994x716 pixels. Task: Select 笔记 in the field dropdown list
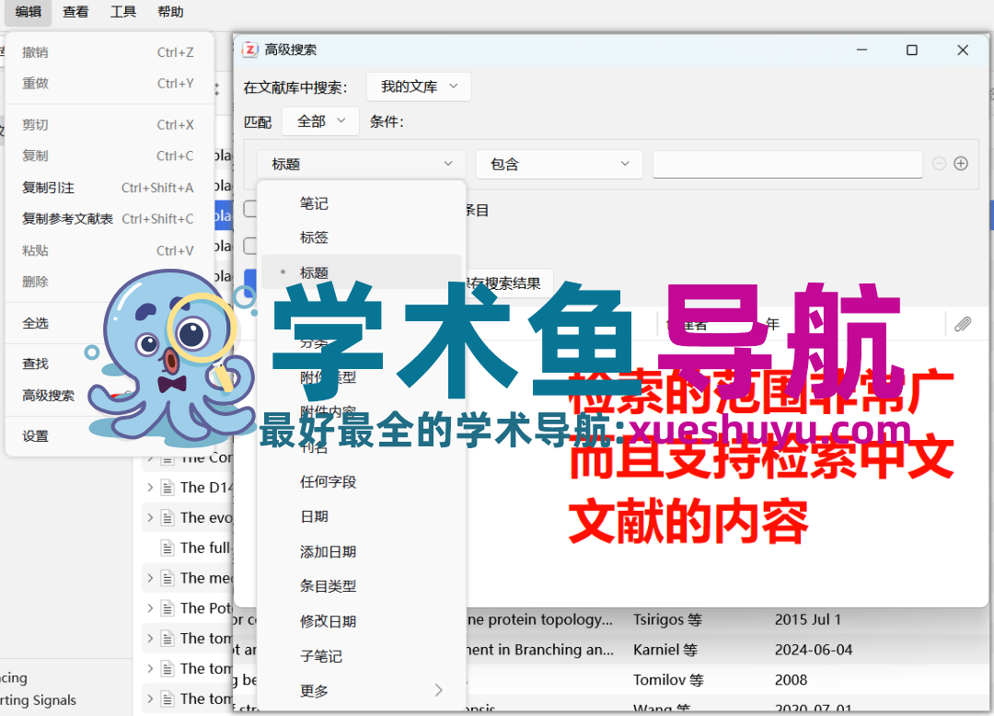(x=362, y=203)
